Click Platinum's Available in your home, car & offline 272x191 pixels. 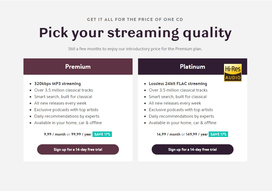[183, 123]
